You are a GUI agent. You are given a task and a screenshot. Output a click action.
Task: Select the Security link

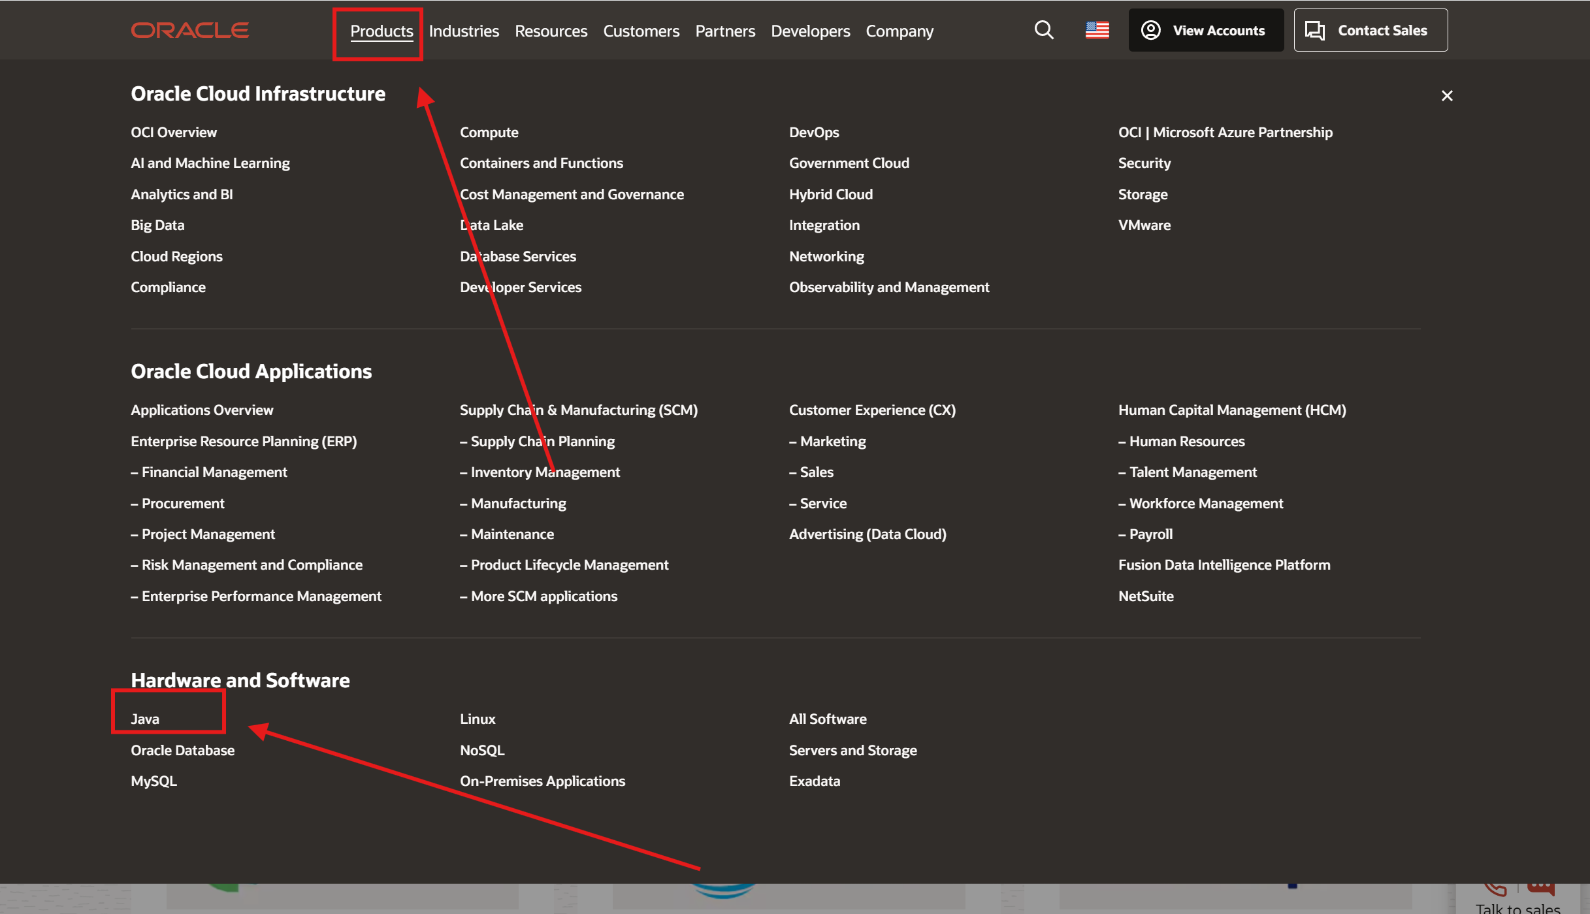1144,163
